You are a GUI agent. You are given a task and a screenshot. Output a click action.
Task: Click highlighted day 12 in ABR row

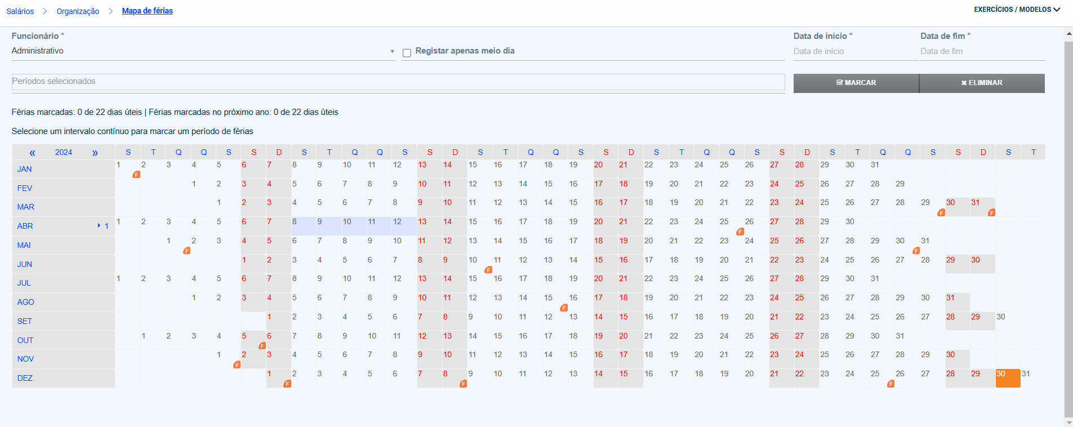(404, 226)
